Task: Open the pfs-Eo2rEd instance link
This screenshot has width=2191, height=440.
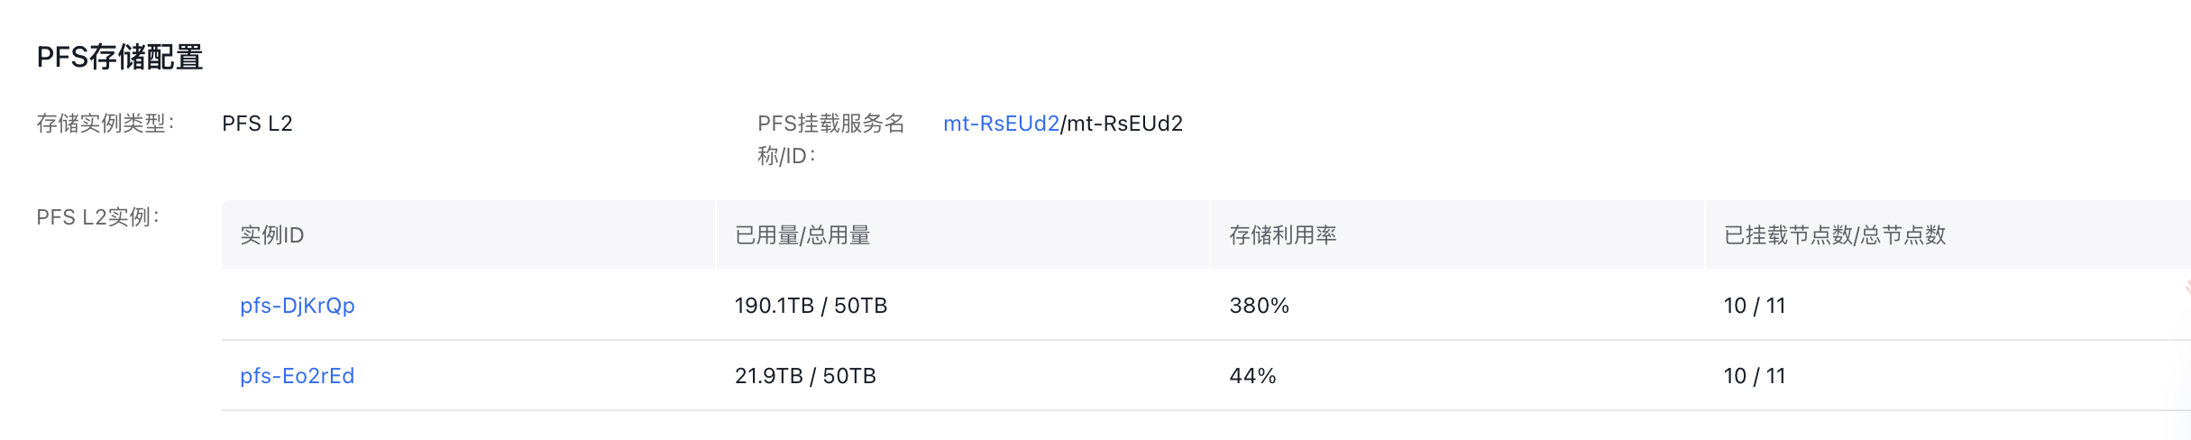Action: [x=297, y=376]
